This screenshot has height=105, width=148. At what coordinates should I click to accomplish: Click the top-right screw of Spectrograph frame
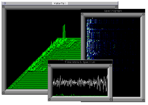(143, 14)
